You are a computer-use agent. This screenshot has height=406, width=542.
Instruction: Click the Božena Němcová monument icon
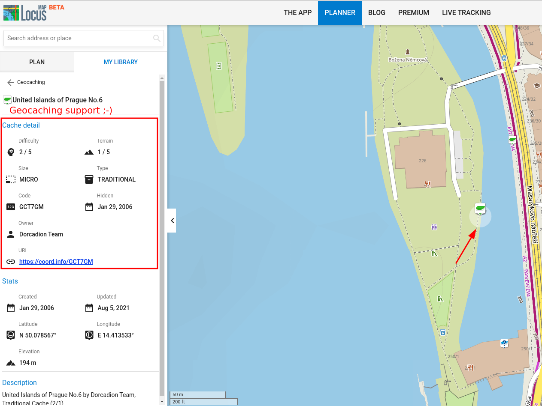(x=407, y=52)
